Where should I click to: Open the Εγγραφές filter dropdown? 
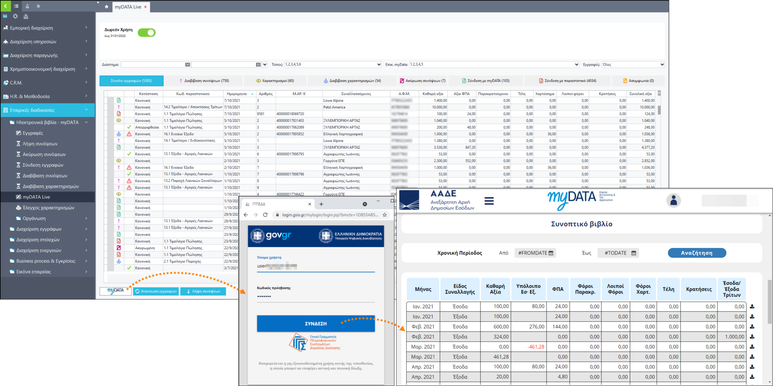[x=662, y=65]
